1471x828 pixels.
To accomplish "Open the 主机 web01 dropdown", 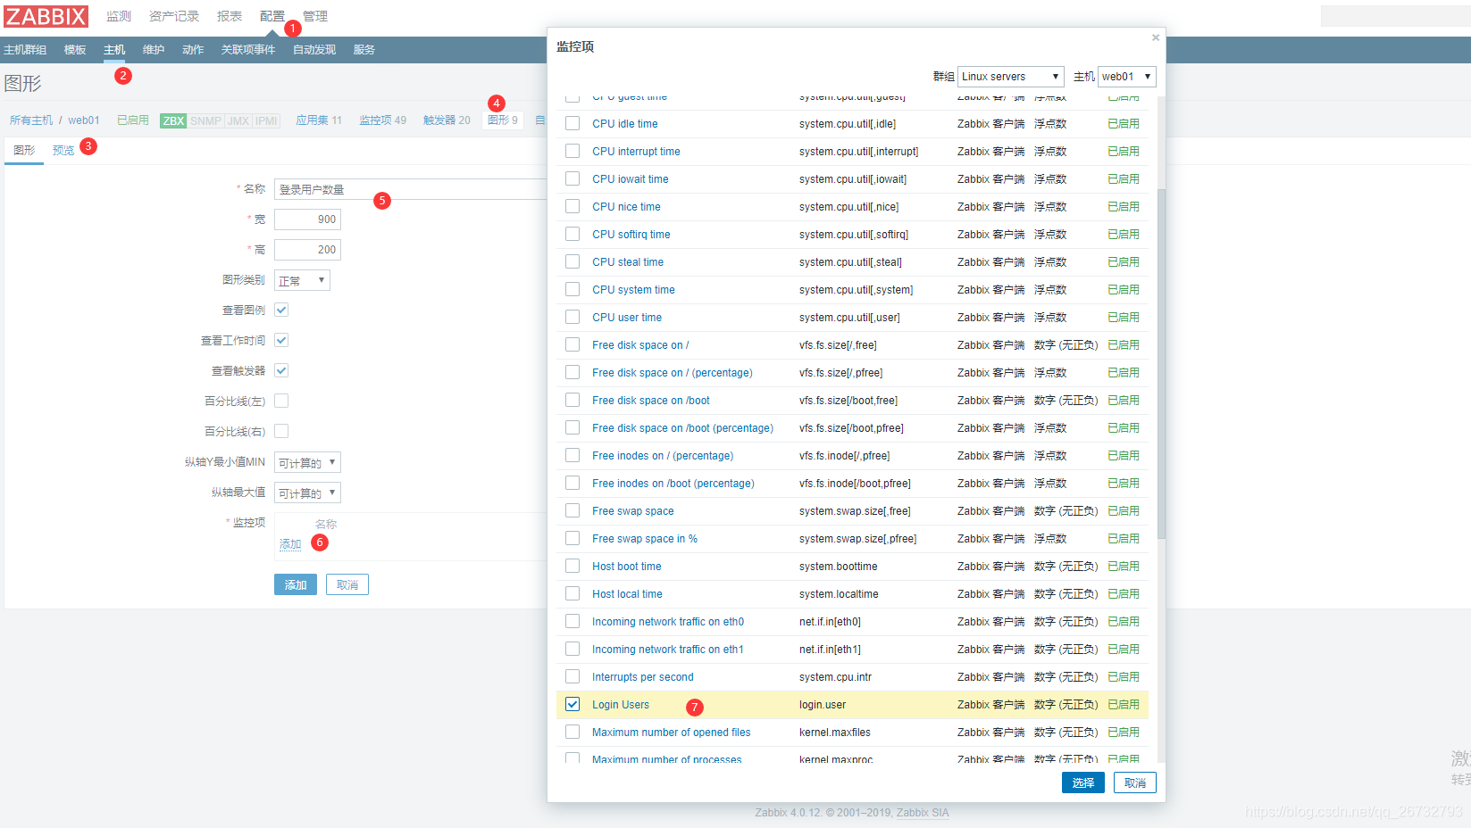I will click(x=1126, y=77).
